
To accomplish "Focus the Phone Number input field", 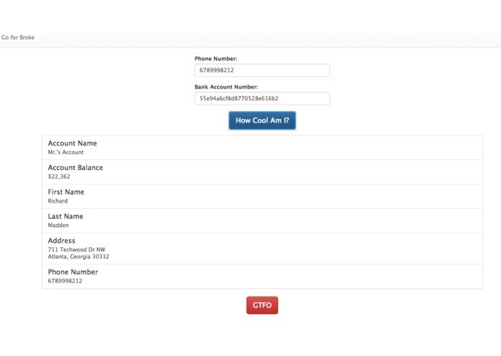I will click(x=262, y=70).
